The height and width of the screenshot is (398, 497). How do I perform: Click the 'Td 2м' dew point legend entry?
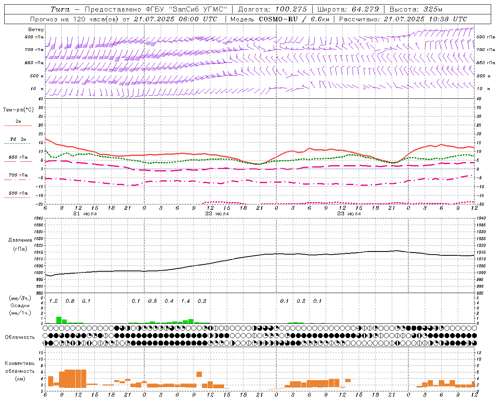tap(18, 139)
